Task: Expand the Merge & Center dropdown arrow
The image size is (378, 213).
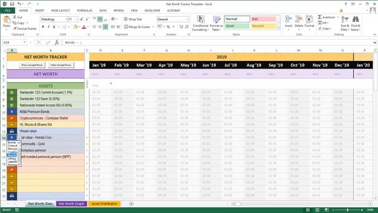Action: coord(153,27)
